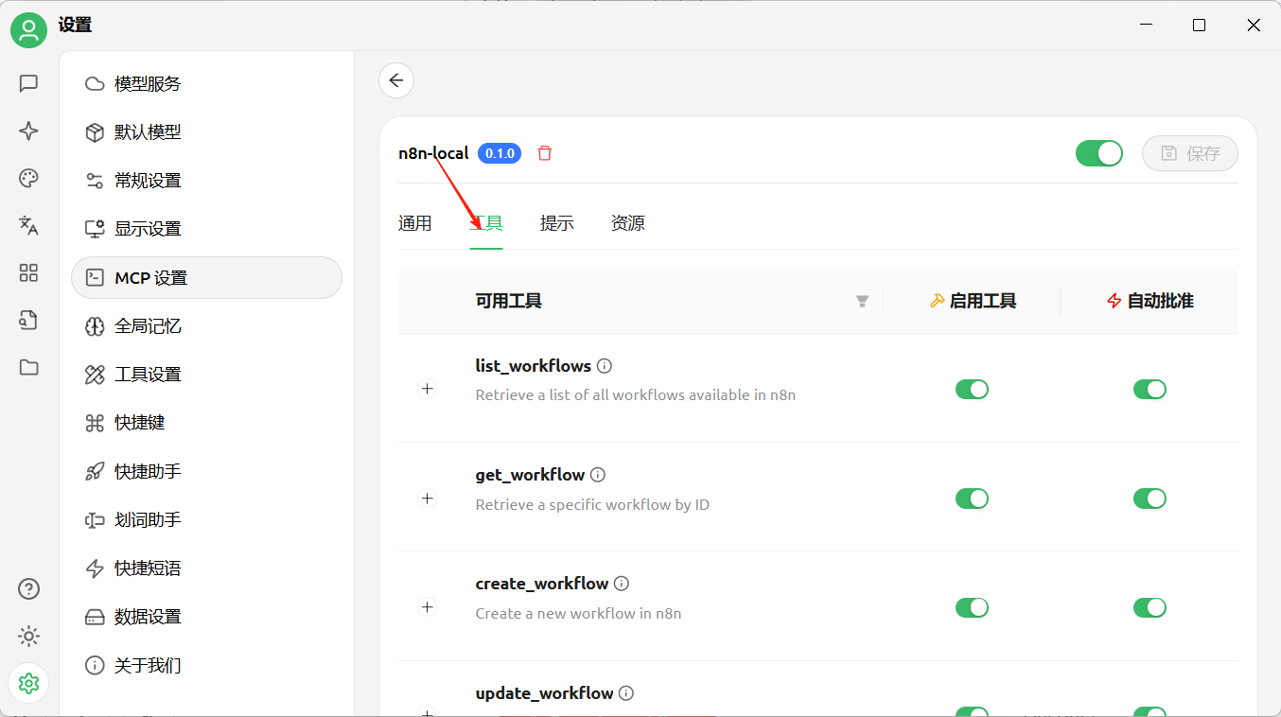This screenshot has height=717, width=1281.
Task: Click the 启用工具 column header
Action: tap(973, 301)
